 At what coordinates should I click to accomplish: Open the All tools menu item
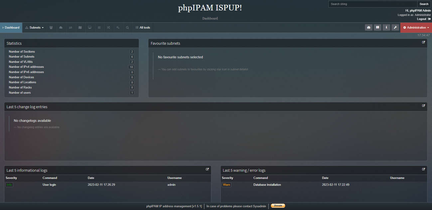point(143,28)
